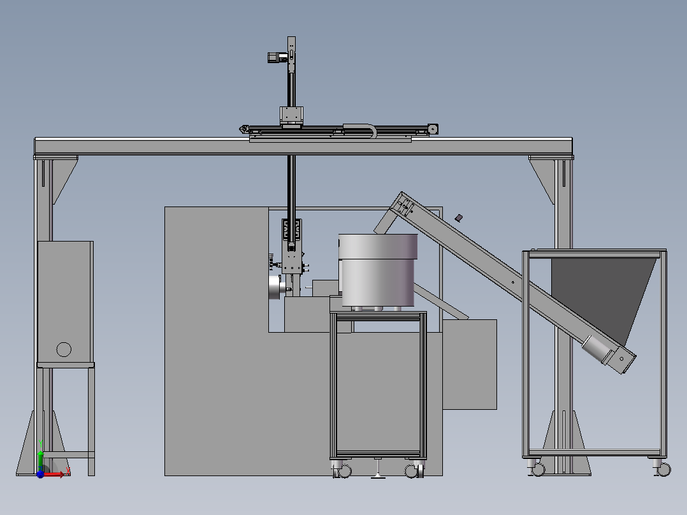Select the servo motor atop the vertical axis
The width and height of the screenshot is (687, 515).
(277, 57)
